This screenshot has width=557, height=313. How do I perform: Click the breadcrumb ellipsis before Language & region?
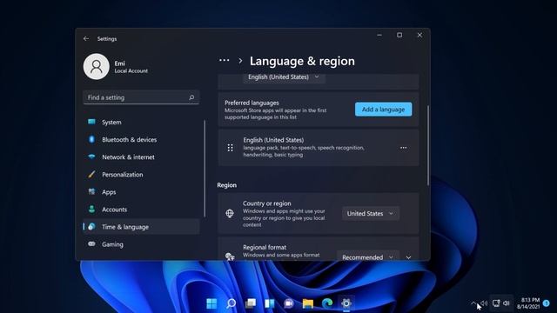coord(225,61)
